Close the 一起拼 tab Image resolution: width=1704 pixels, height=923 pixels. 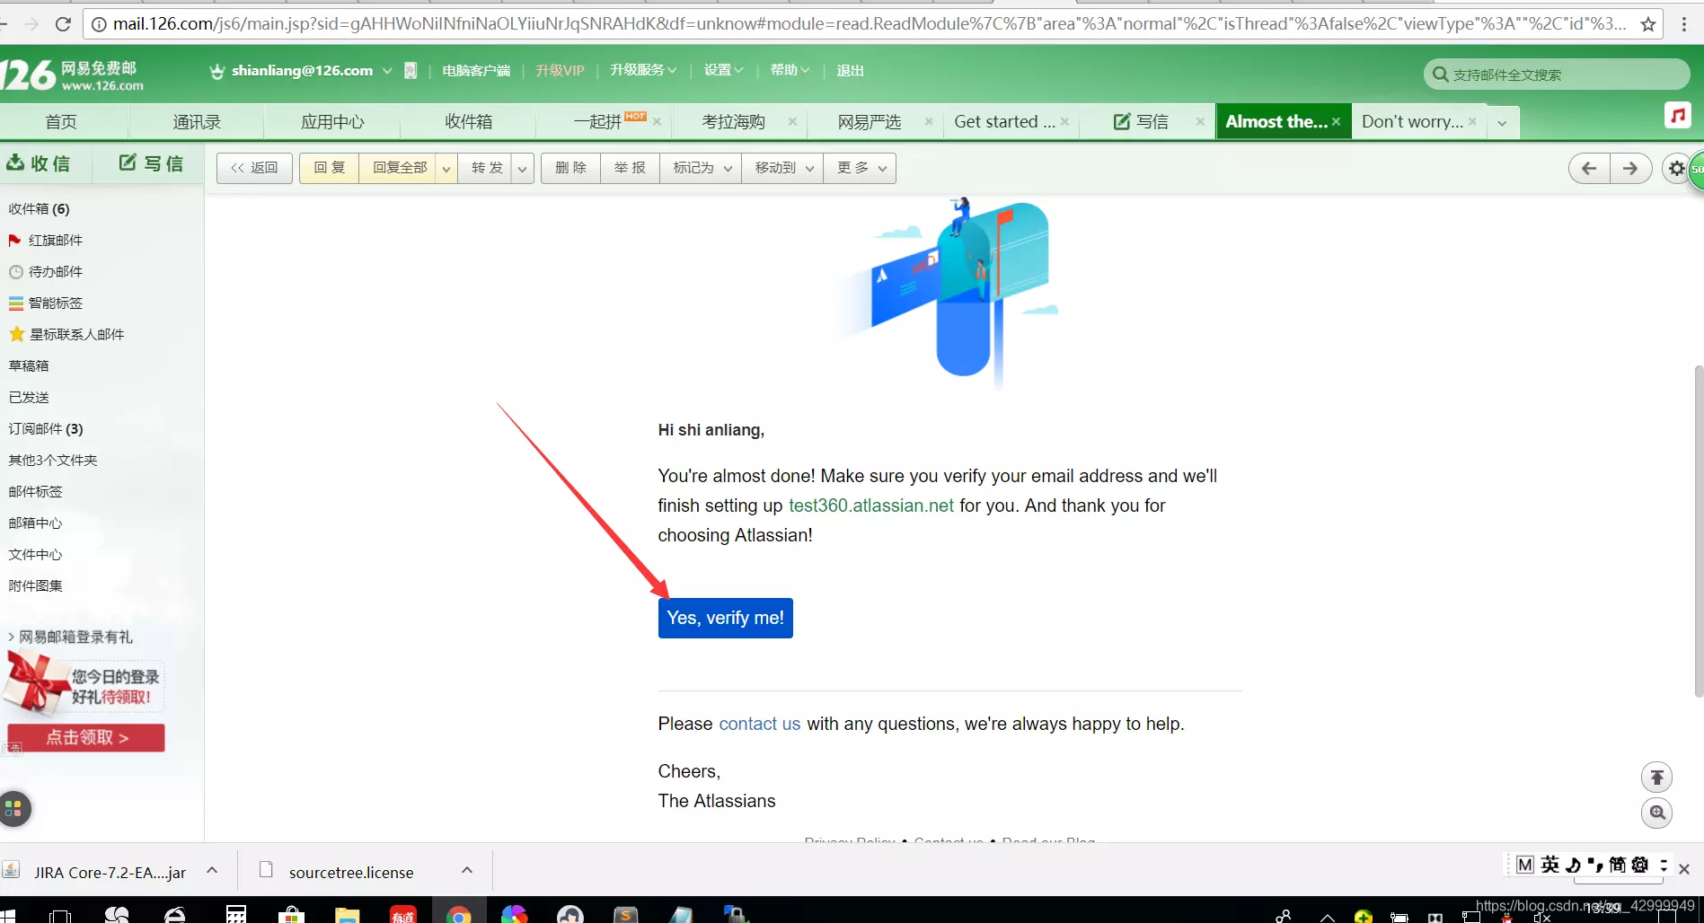pos(657,121)
